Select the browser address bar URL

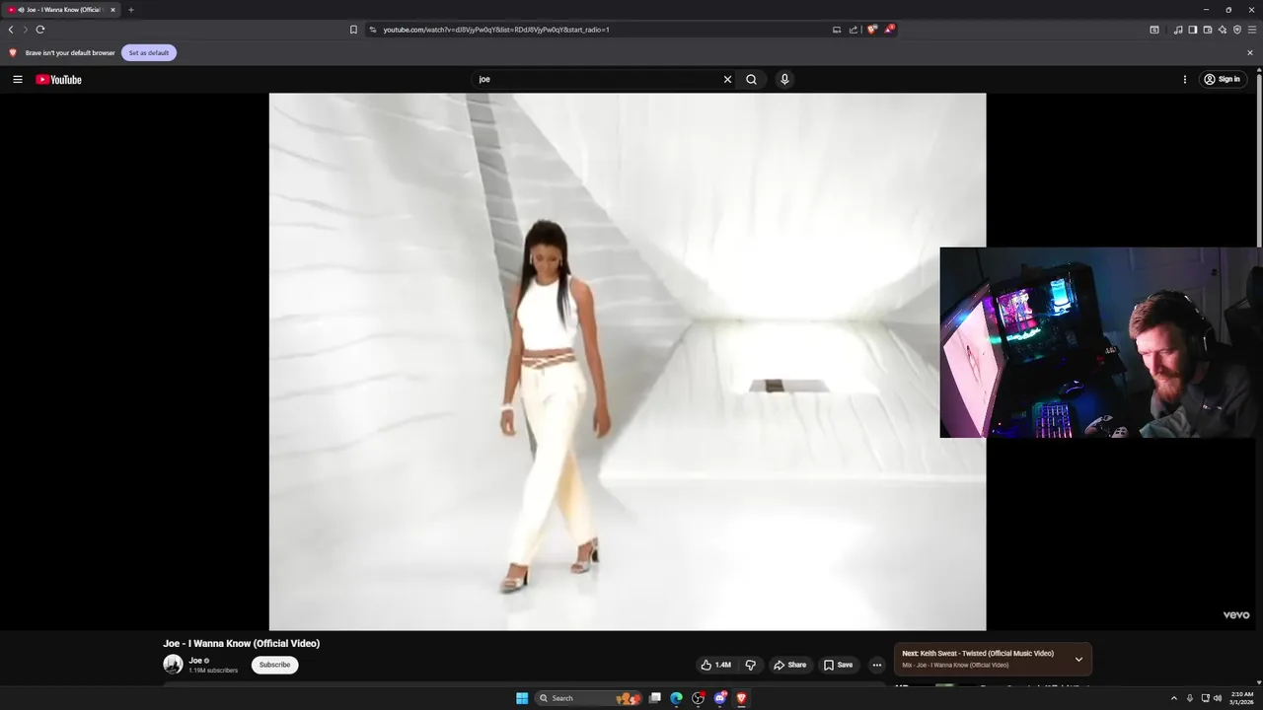pyautogui.click(x=496, y=30)
